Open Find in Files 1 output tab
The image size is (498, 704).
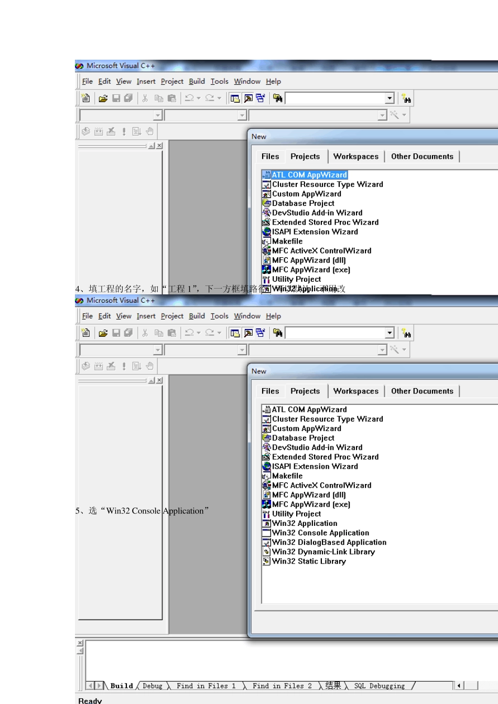(206, 686)
